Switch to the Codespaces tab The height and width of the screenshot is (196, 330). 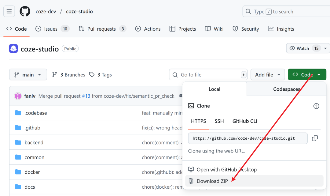pyautogui.click(x=286, y=89)
